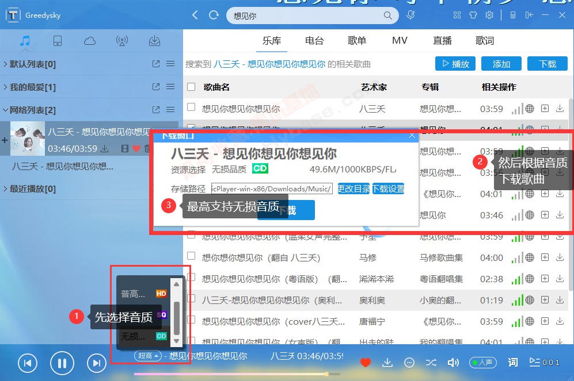Open the cloud music tab icon
This screenshot has width=574, height=381.
pos(90,41)
